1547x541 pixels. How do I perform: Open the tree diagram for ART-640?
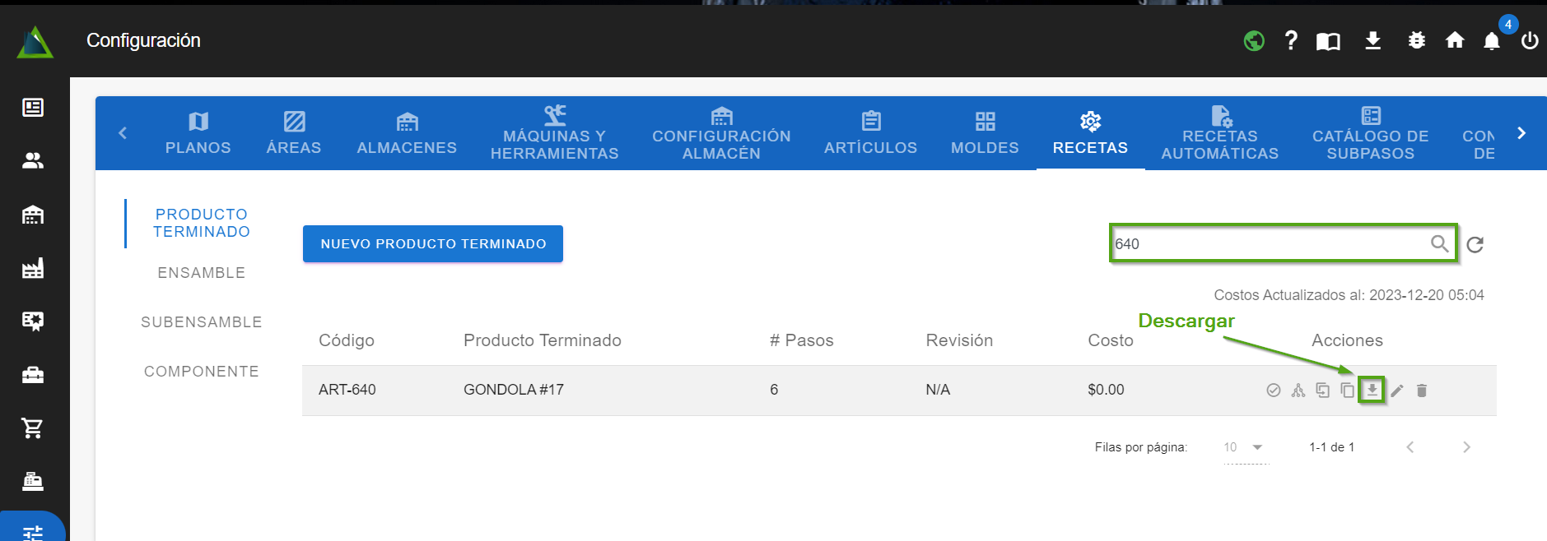coord(1298,391)
